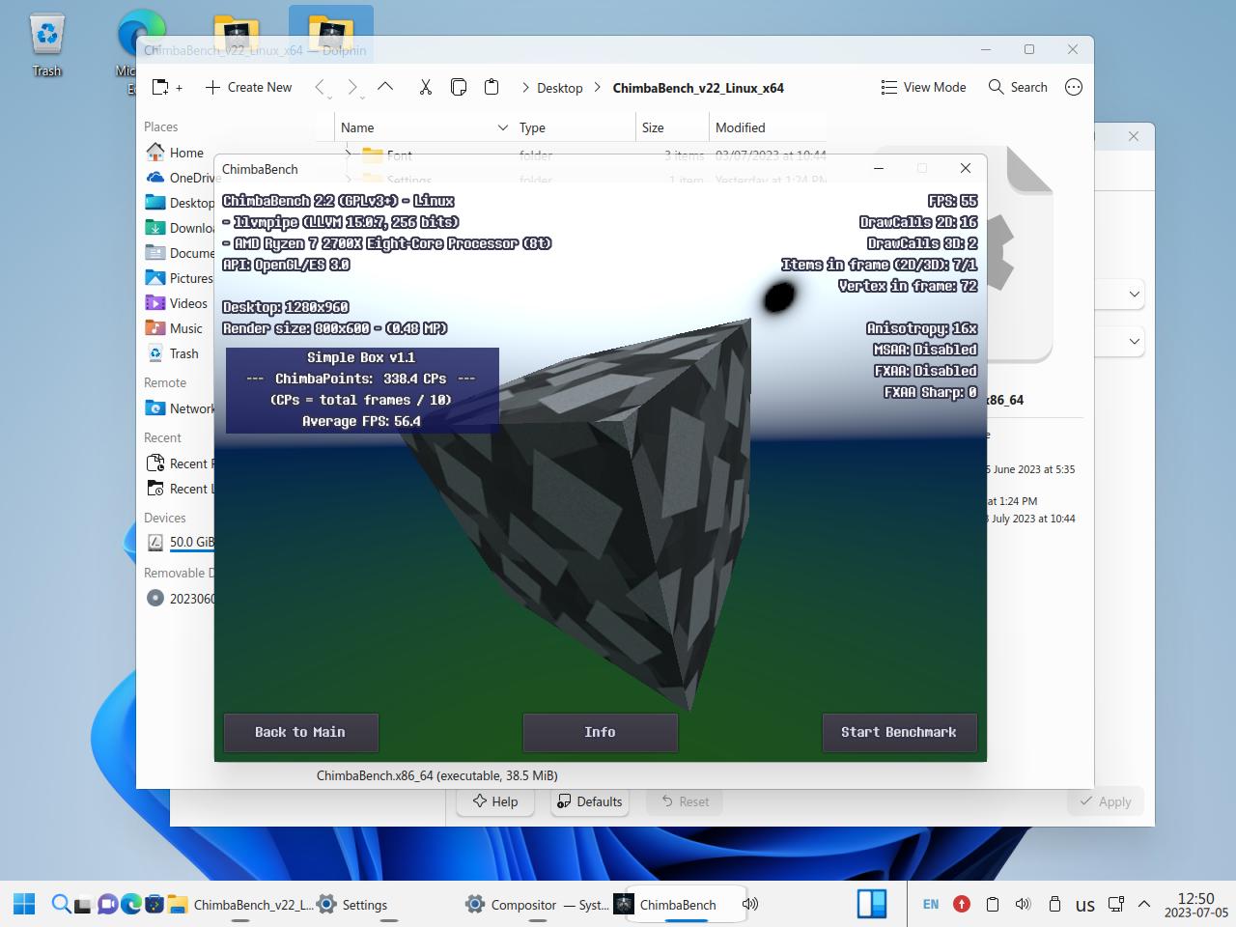Viewport: 1236px width, 927px height.
Task: Open a new tab in Dolphin
Action: (x=167, y=87)
